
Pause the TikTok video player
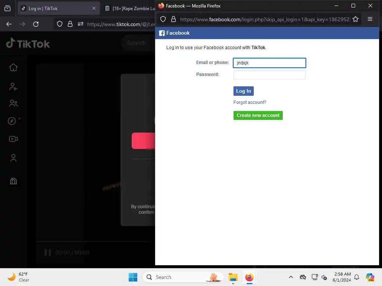pos(47,252)
